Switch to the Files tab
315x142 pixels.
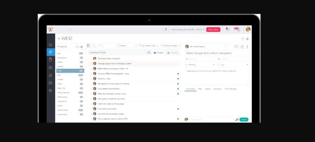click(x=200, y=89)
